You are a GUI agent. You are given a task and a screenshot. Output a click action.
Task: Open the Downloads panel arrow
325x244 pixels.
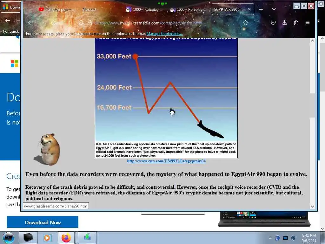pos(285,23)
